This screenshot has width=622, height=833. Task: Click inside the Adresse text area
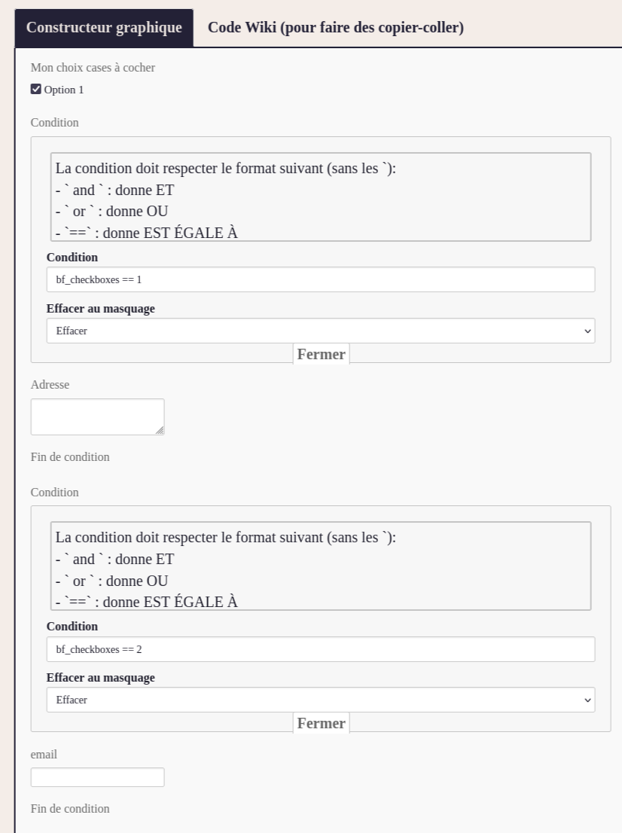click(x=98, y=417)
